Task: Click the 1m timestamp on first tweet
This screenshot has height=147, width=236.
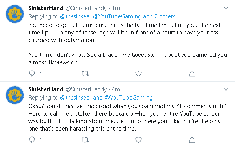Action: (116, 8)
